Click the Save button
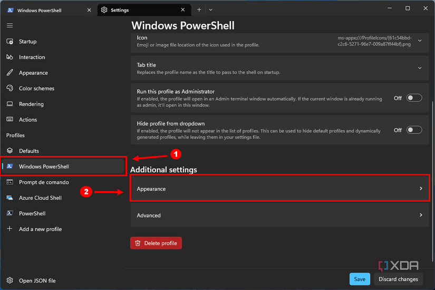Viewport: 435px width, 290px height. click(360, 279)
